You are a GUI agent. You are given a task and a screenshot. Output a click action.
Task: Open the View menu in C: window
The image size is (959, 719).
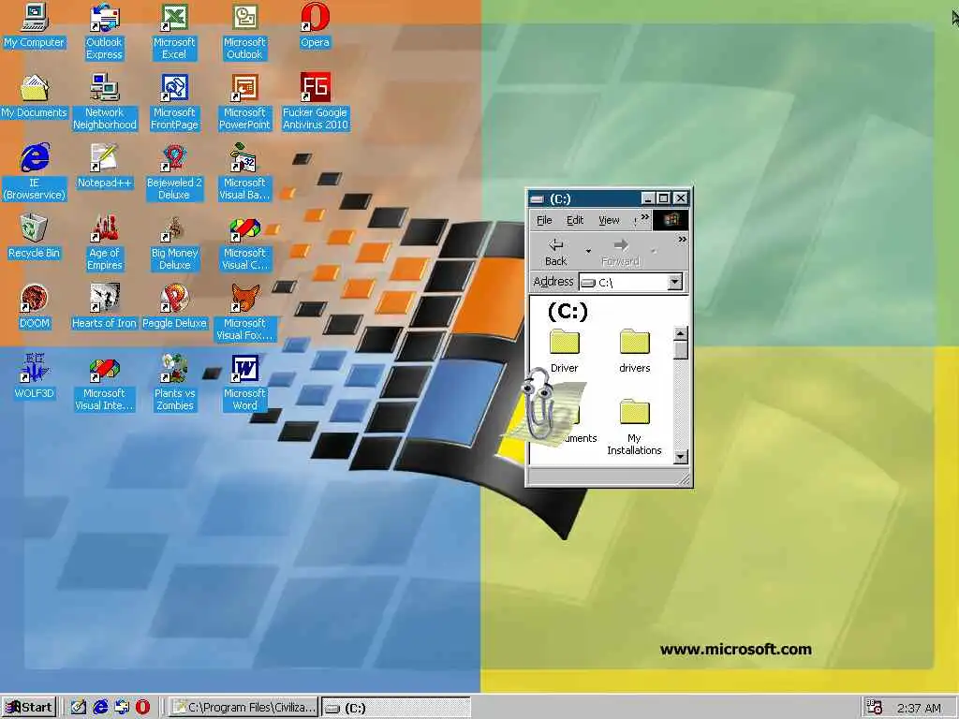(609, 220)
